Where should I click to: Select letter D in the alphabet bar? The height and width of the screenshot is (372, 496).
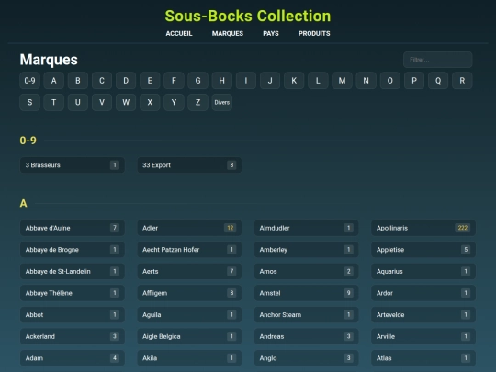point(126,81)
